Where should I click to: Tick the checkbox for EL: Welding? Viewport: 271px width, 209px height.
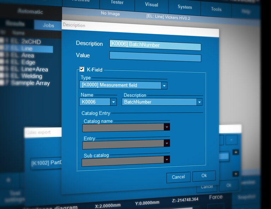tap(2, 75)
